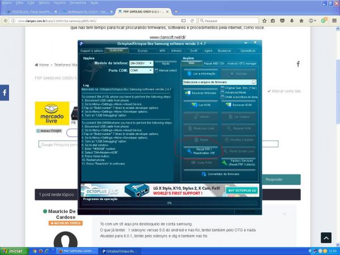Select the Infineon tab
The image size is (340, 255).
point(176,51)
